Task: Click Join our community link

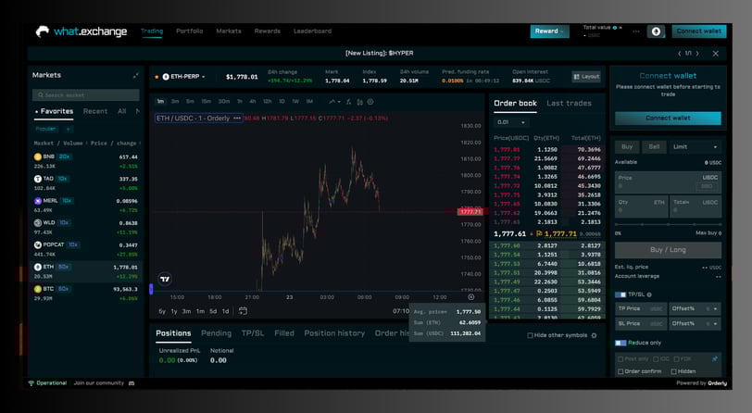Action: tap(99, 383)
